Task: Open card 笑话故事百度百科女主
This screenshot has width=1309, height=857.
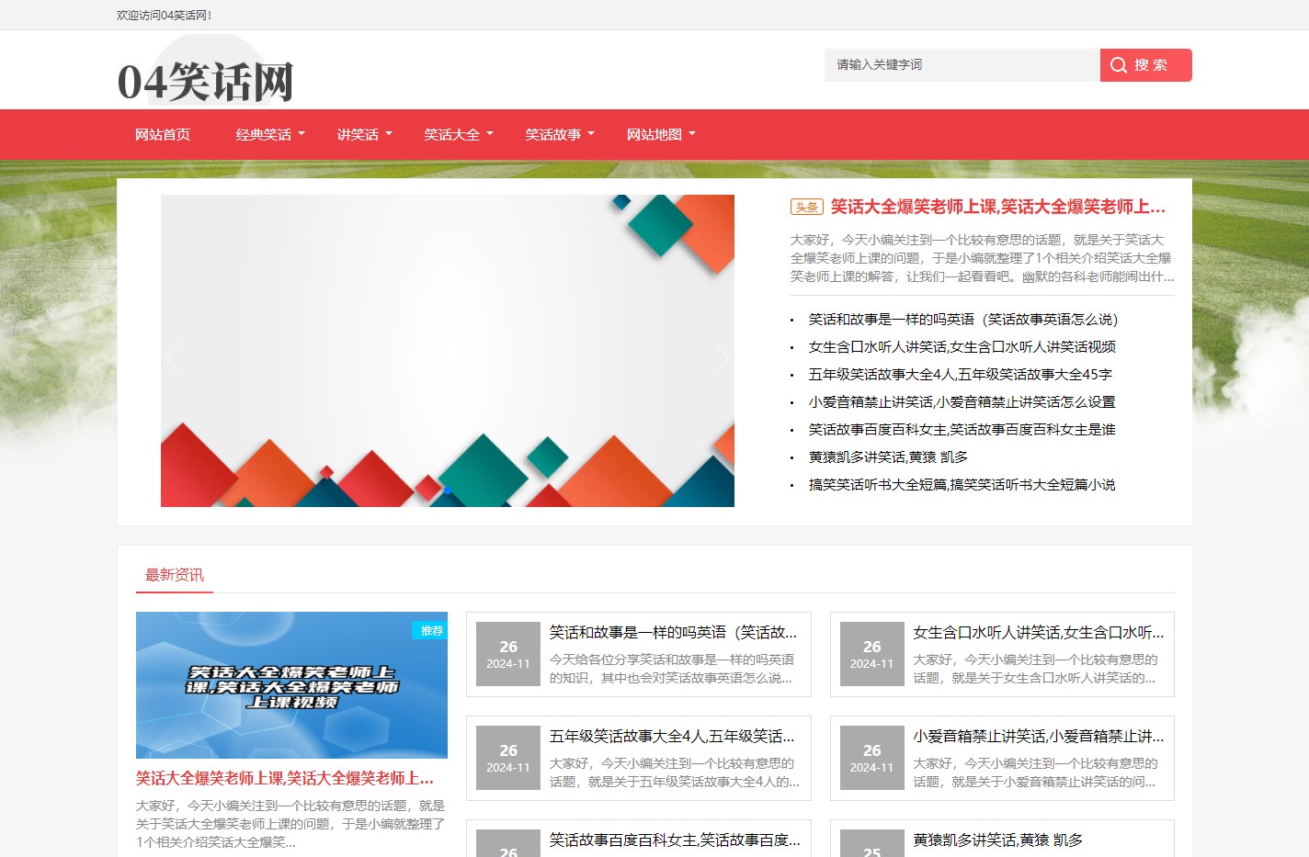Action: (675, 840)
